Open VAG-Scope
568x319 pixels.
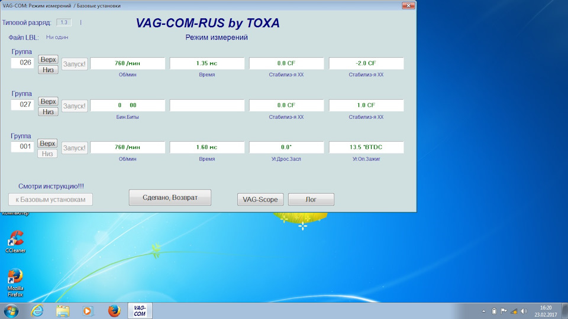click(260, 199)
